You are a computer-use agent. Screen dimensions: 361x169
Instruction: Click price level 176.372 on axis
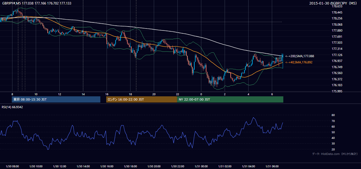(337, 79)
